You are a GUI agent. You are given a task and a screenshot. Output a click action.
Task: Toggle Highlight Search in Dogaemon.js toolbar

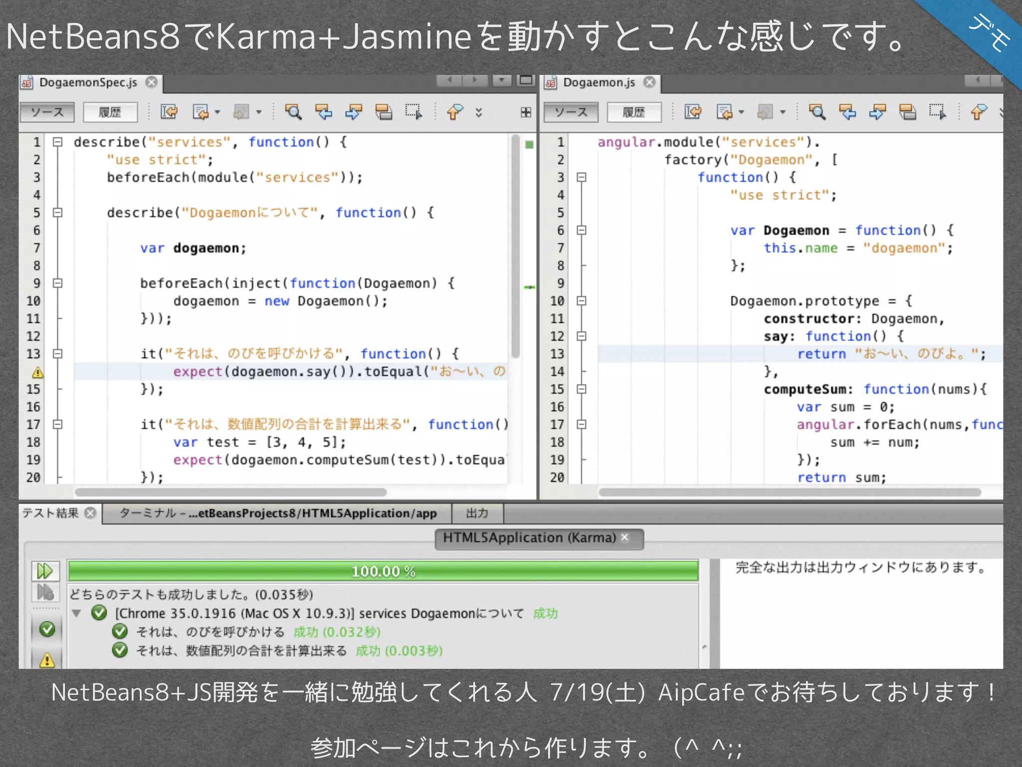[x=907, y=112]
